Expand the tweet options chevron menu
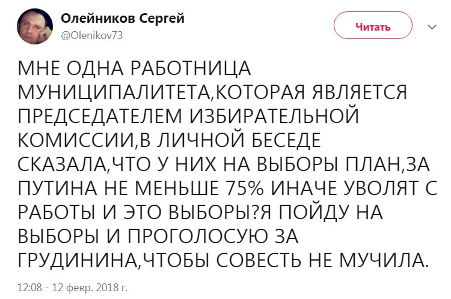Image resolution: width=451 pixels, height=299 pixels. (432, 27)
